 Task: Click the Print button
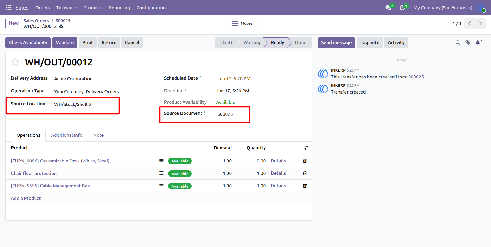(88, 43)
